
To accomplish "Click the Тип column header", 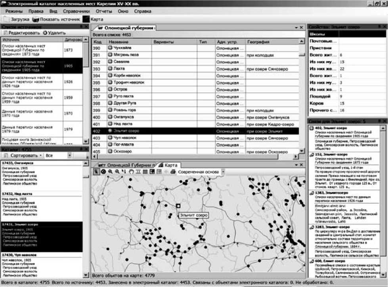I will point(206,42).
